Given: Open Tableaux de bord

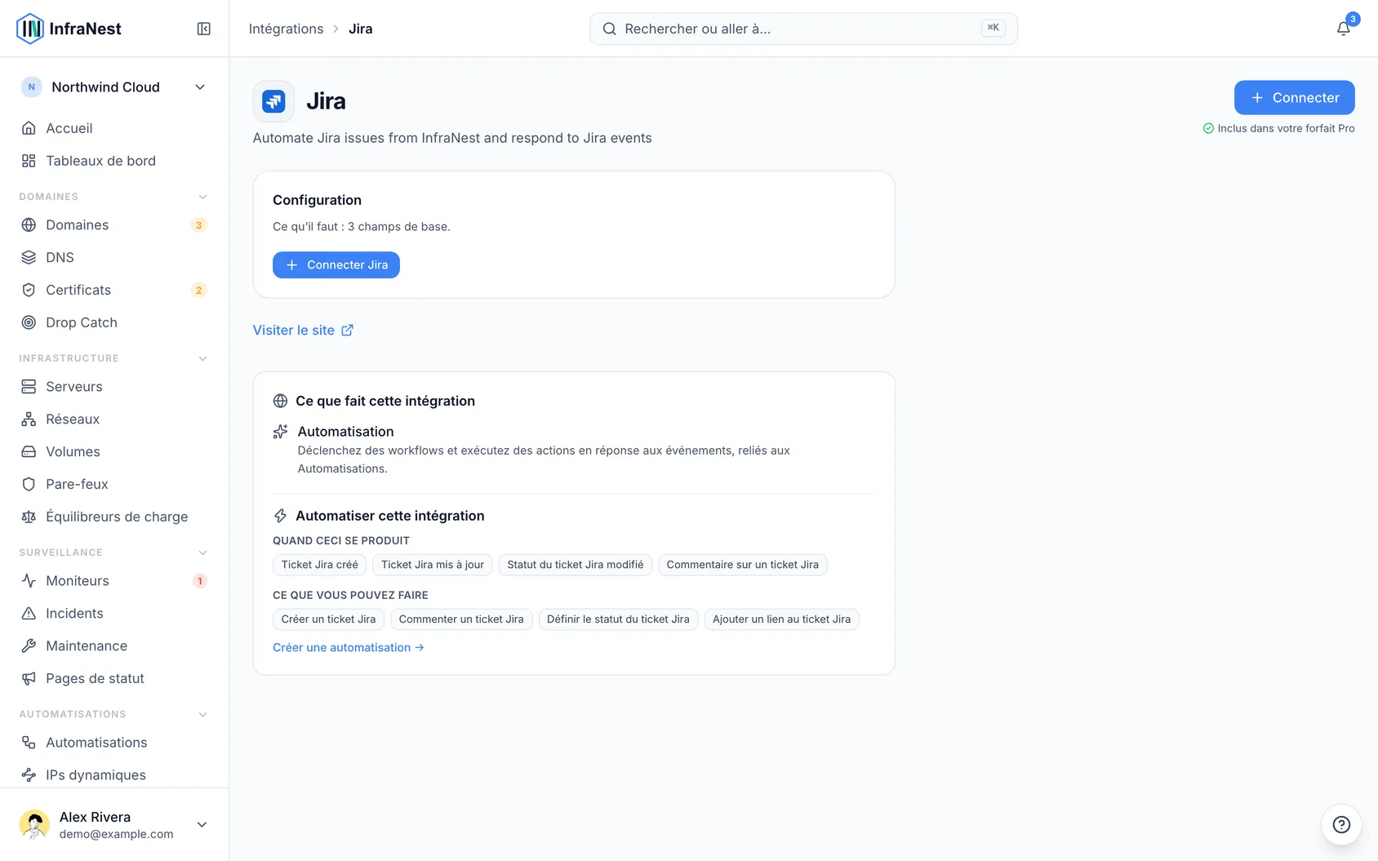Looking at the screenshot, I should pos(113,161).
